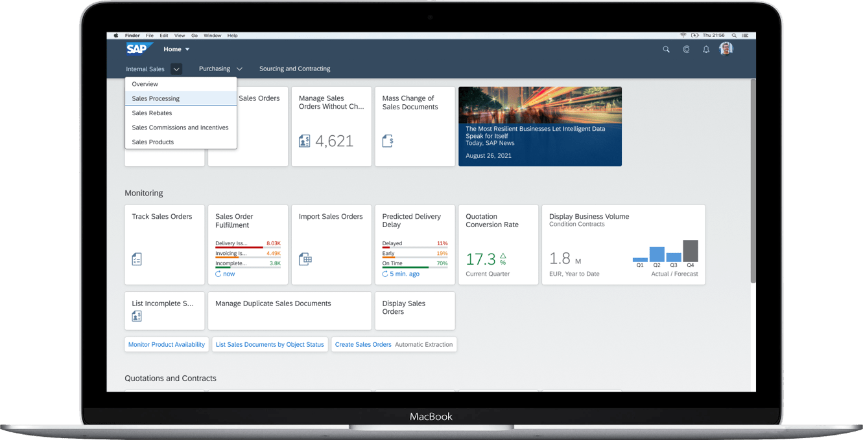Click the Q4 bar in Business Volume chart
Screen dimensions: 863x440
pyautogui.click(x=691, y=251)
